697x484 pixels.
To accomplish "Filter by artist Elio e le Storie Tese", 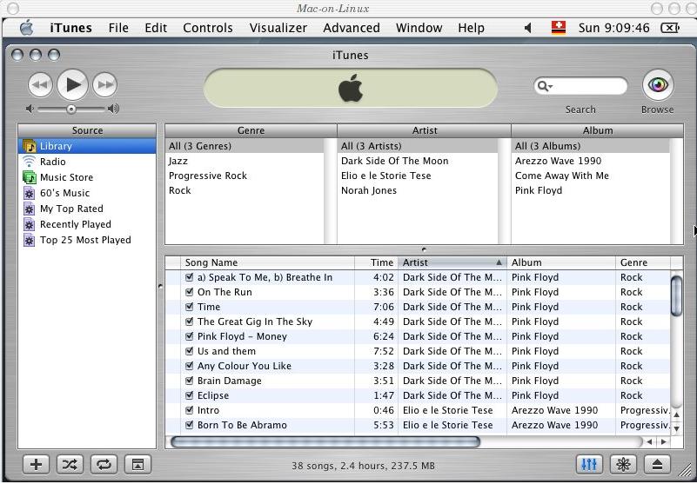I will click(x=418, y=176).
